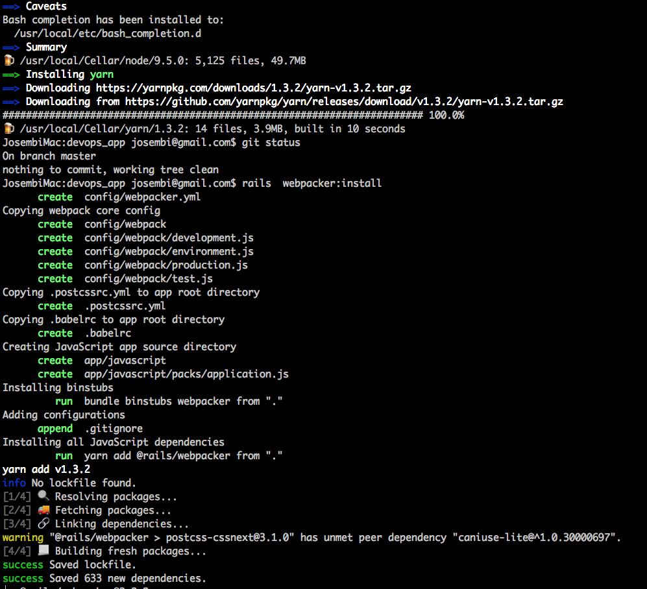The height and width of the screenshot is (589, 647).
Task: Open the yarnpkg.com download URL
Action: click(253, 88)
